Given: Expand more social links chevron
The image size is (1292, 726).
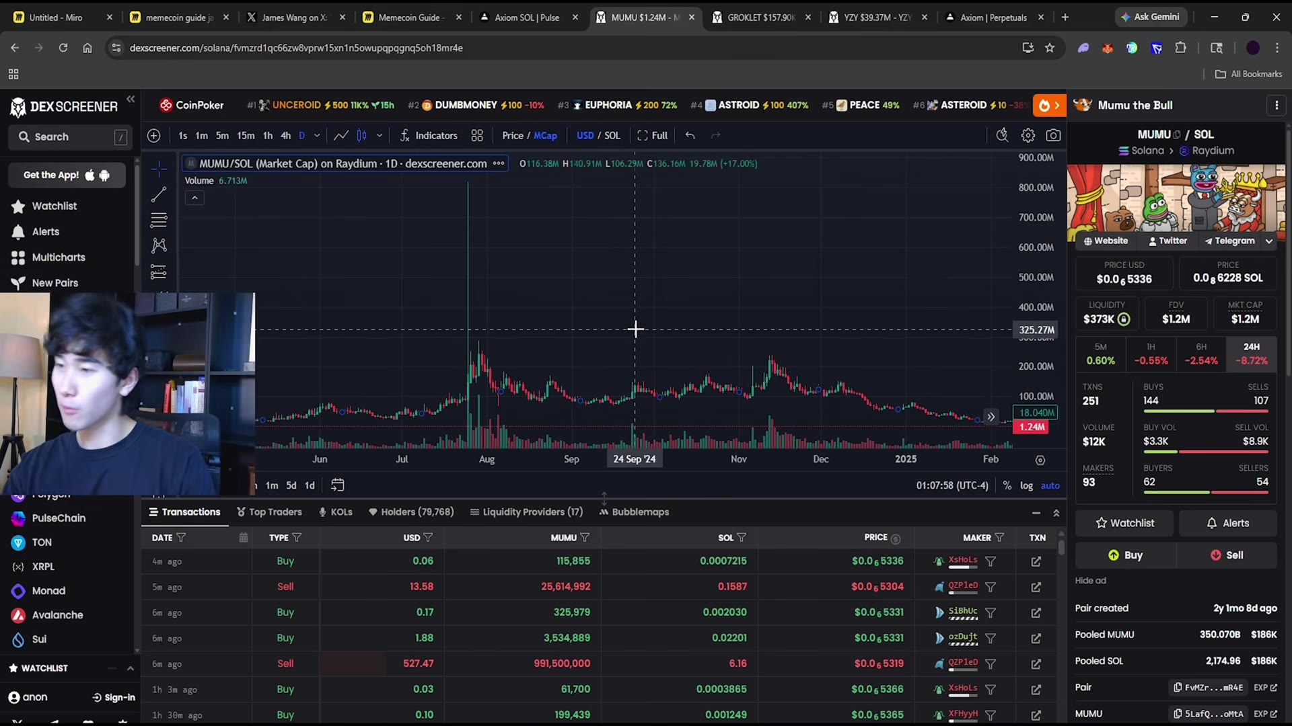Looking at the screenshot, I should [1269, 241].
